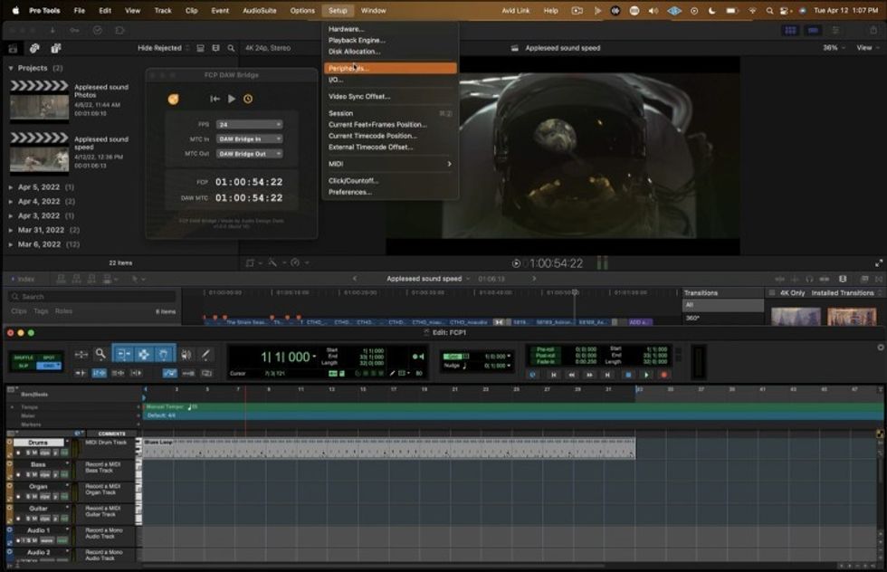Open MIDI submenu in Setup menu
Screen dimensions: 887x572
tap(390, 164)
